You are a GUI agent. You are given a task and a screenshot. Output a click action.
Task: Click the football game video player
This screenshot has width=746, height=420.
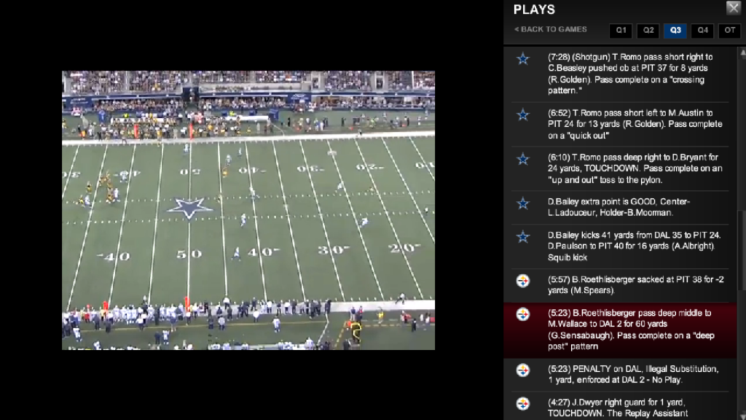[x=248, y=211]
